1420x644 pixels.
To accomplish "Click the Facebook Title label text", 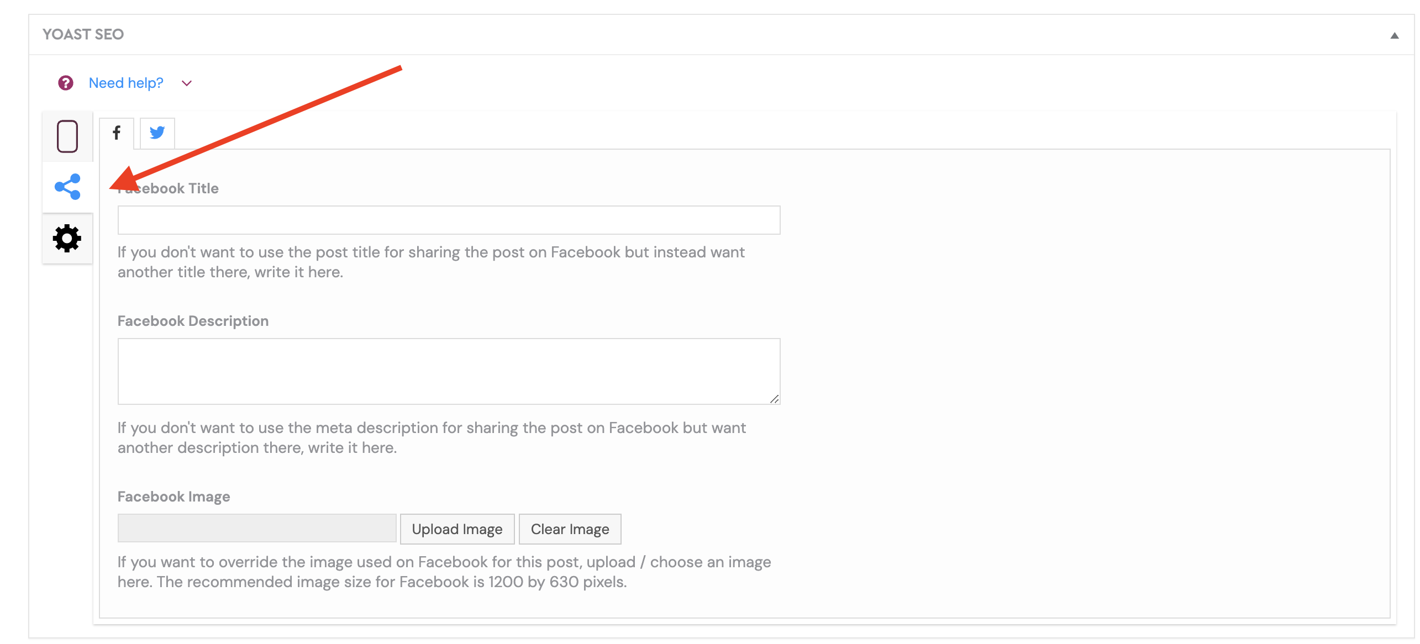I will (x=168, y=188).
